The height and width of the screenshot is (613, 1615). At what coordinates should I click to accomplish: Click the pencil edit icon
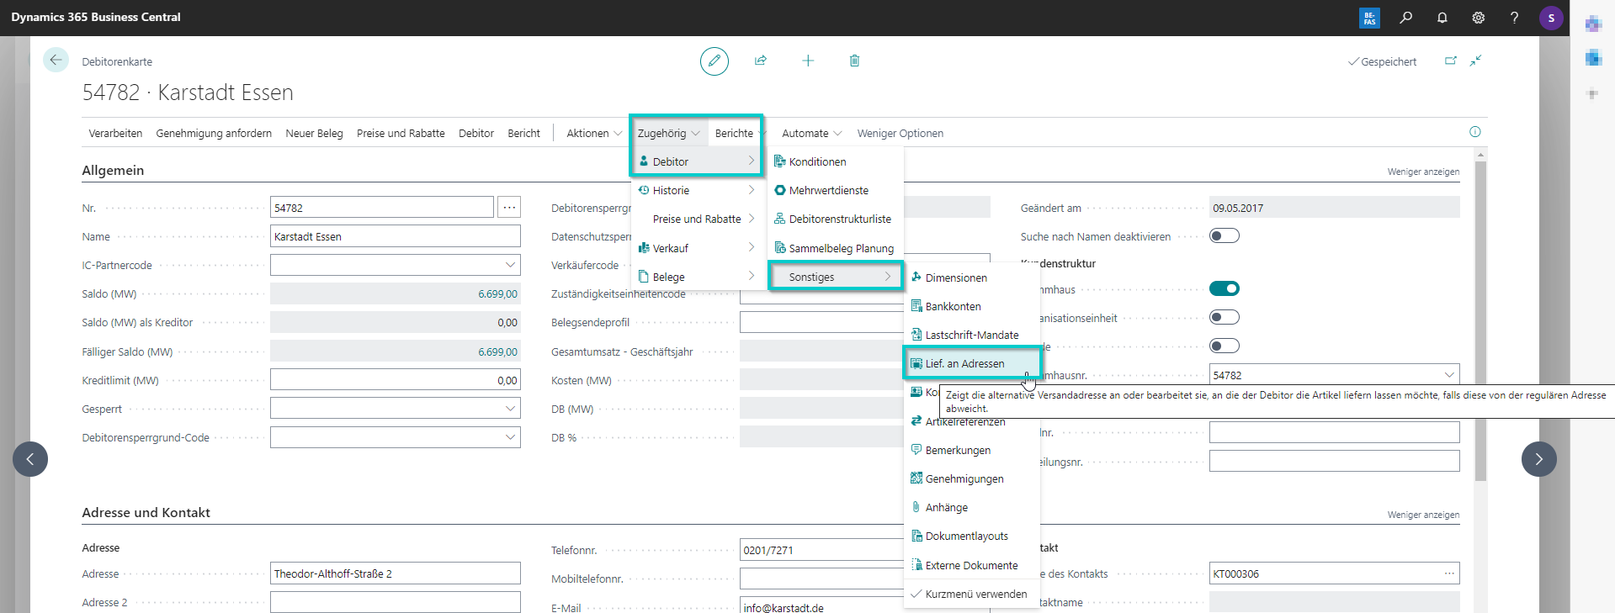coord(714,61)
